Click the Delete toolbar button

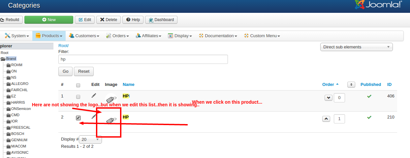pyautogui.click(x=109, y=20)
